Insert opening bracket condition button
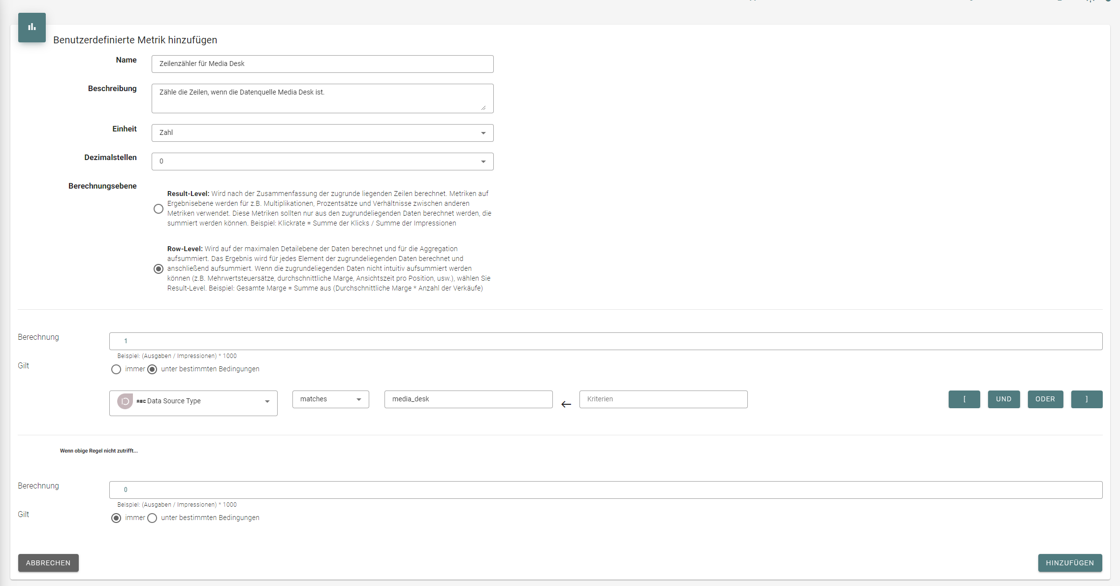1120x586 pixels. [x=964, y=399]
